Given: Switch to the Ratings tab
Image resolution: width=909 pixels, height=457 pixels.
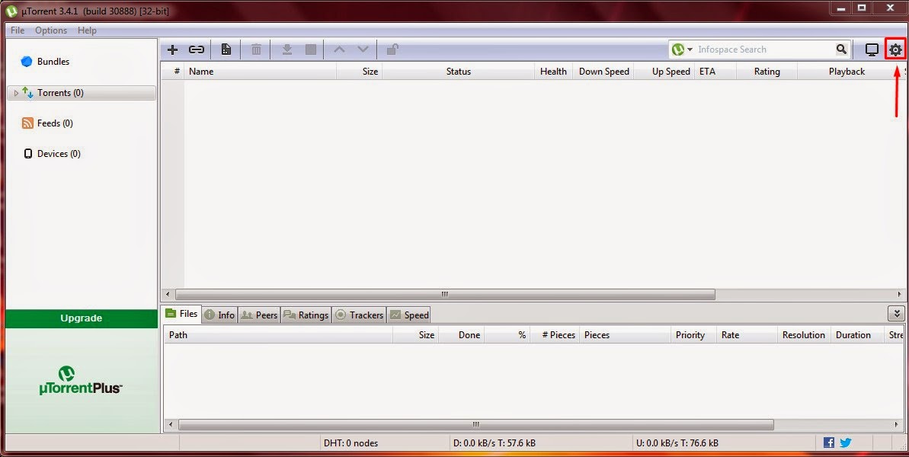Looking at the screenshot, I should pos(306,315).
